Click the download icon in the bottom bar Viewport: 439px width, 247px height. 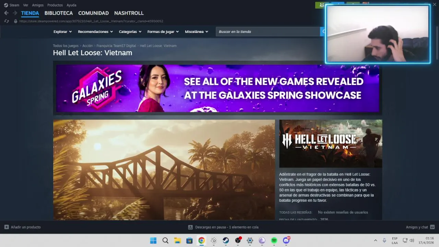(190, 227)
